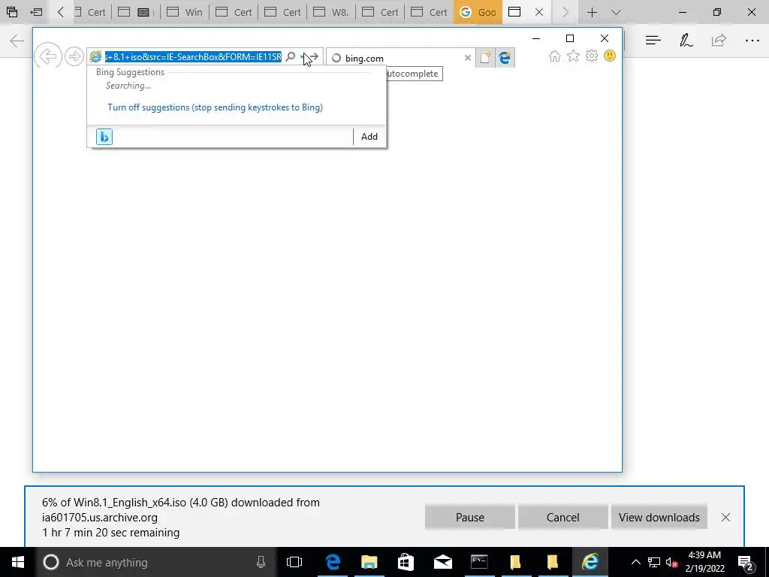Open IE Home page icon
The width and height of the screenshot is (769, 577).
(555, 56)
